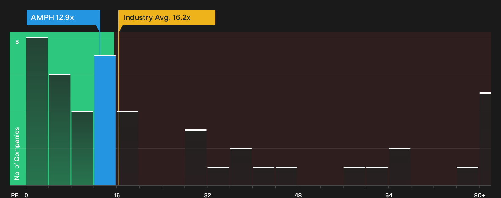Select the bar just right of industry average line
The height and width of the screenshot is (198, 501).
pyautogui.click(x=128, y=148)
